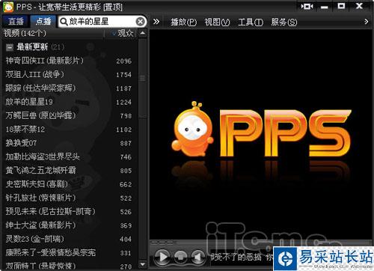
Task: Click the speaker mute button
Action: (198, 257)
